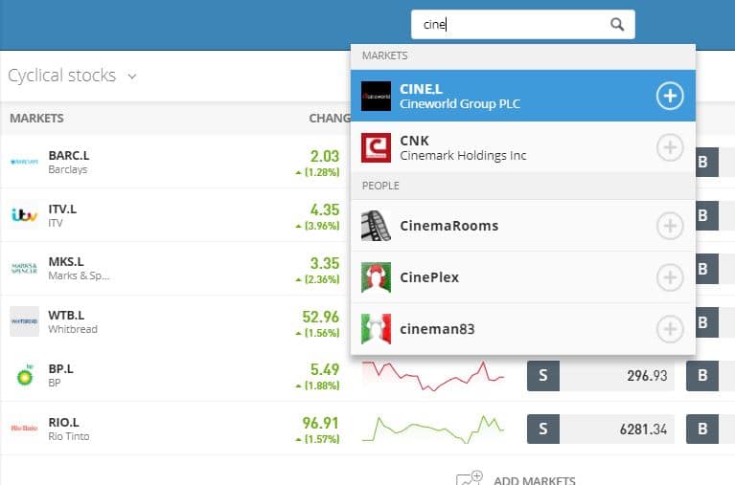Click the CinePlex avatar image
The width and height of the screenshot is (735, 485).
pyautogui.click(x=376, y=277)
